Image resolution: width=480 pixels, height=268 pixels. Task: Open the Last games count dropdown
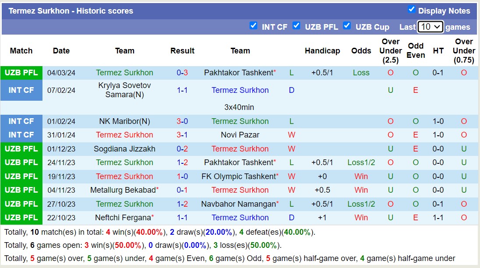431,27
